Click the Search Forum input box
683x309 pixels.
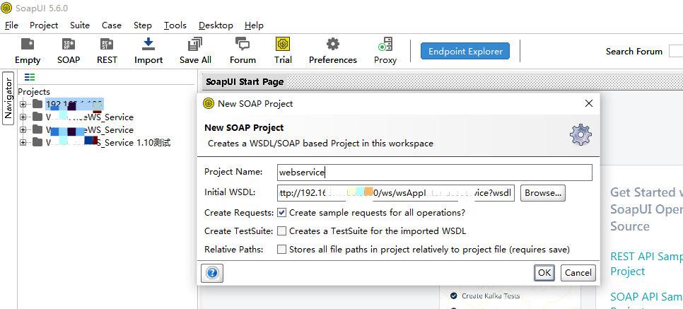point(676,52)
